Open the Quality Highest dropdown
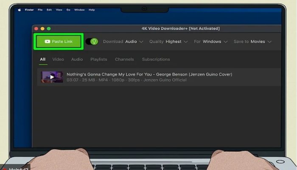Screen dimensions: 297x170 click(x=168, y=42)
